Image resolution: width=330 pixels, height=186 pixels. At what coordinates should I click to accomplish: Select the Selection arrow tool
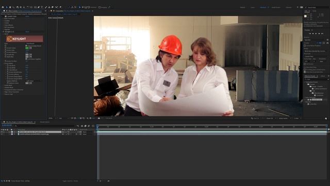coord(7,7)
